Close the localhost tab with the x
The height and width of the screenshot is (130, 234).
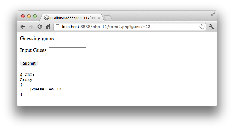[x=99, y=18]
